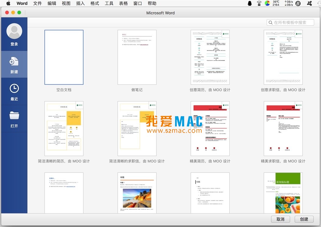Open the 窗口 menu
Image resolution: width=321 pixels, height=227 pixels.
pos(138,3)
